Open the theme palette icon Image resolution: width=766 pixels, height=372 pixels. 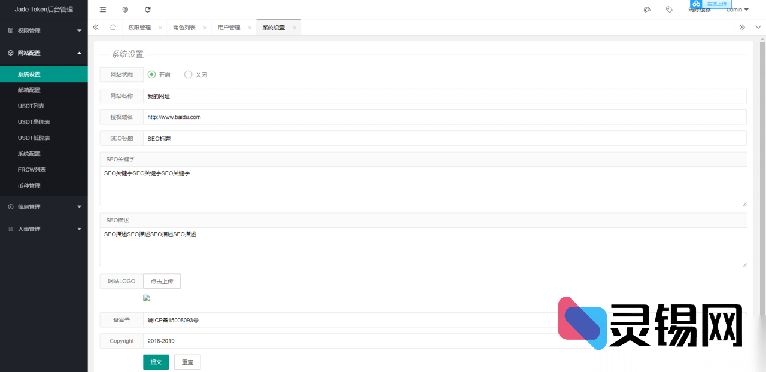point(647,10)
